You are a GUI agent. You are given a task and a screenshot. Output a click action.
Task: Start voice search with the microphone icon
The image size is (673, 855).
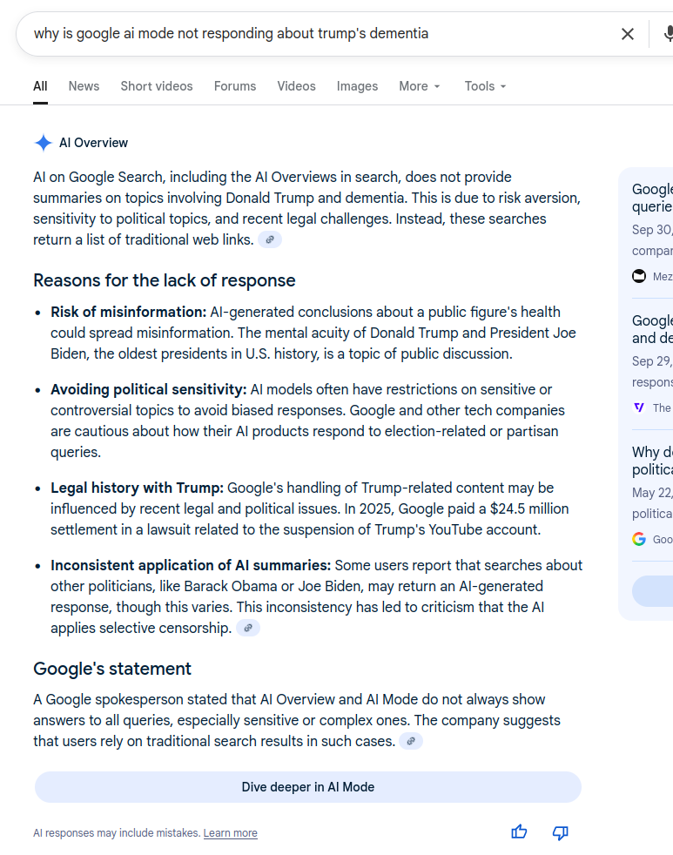point(668,34)
